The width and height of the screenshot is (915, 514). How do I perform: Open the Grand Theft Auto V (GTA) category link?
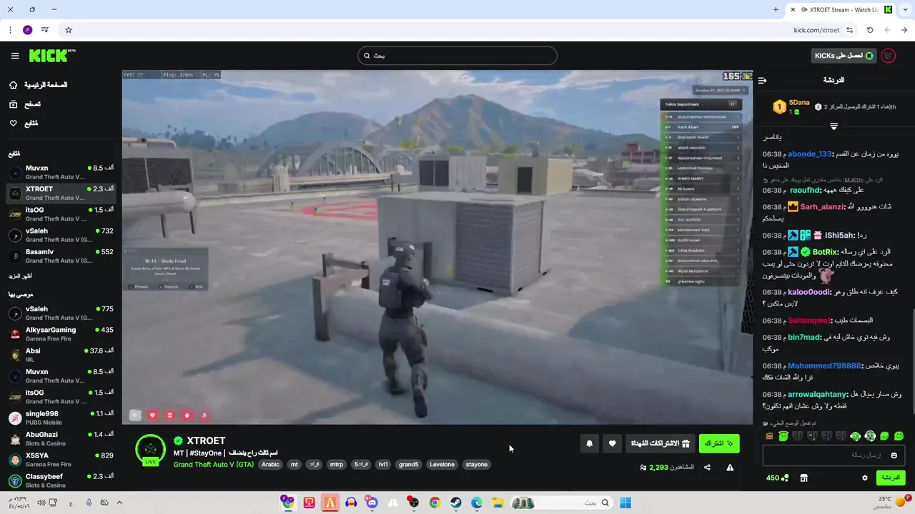(213, 464)
